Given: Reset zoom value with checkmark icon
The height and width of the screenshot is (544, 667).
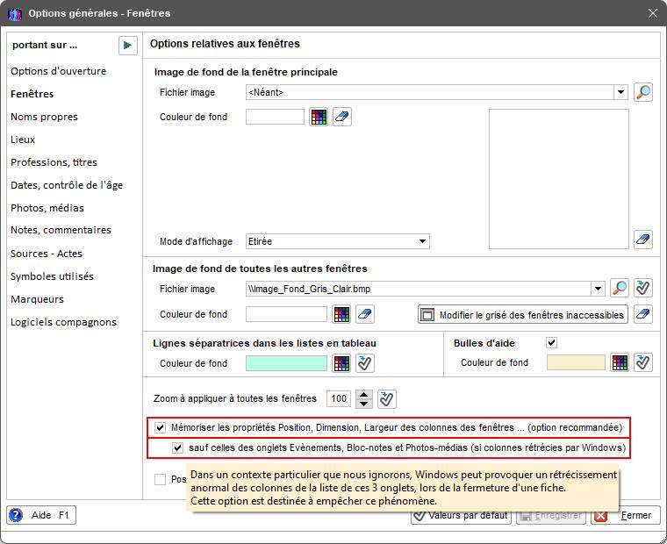Looking at the screenshot, I should pos(387,399).
